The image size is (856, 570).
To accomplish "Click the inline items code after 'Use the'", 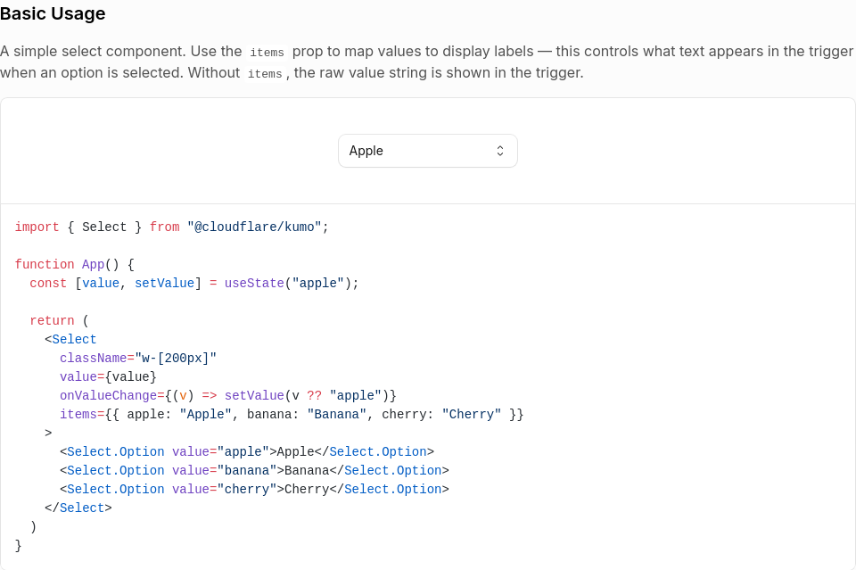I will [x=267, y=53].
